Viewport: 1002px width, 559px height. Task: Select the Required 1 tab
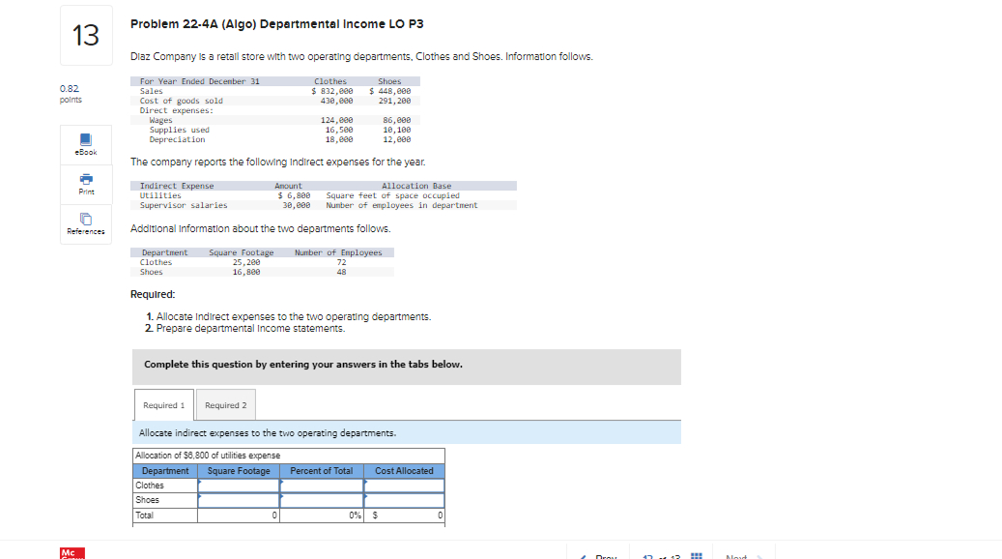click(x=163, y=405)
